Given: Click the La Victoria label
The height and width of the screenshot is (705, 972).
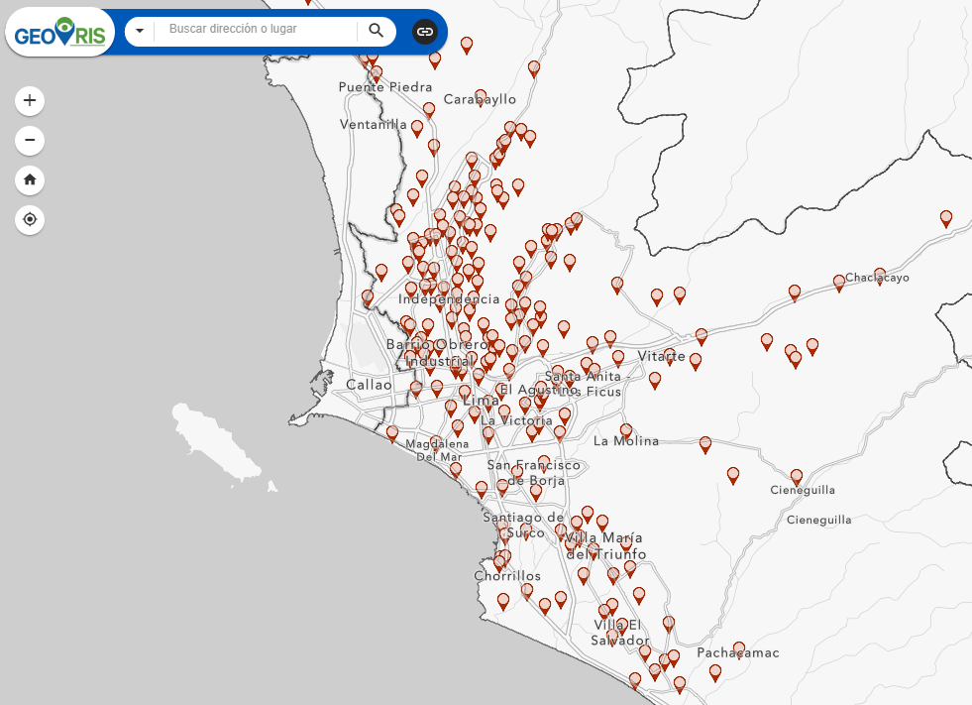Looking at the screenshot, I should [x=516, y=420].
